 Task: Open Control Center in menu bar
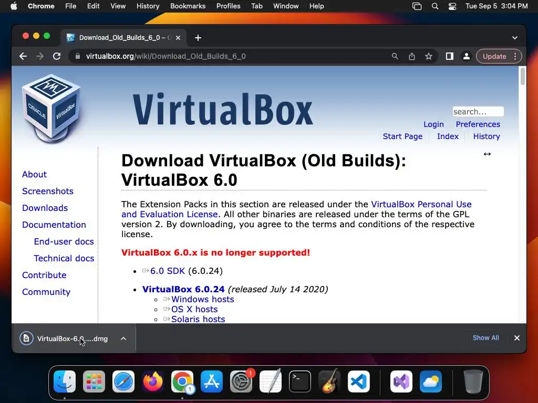tap(452, 6)
